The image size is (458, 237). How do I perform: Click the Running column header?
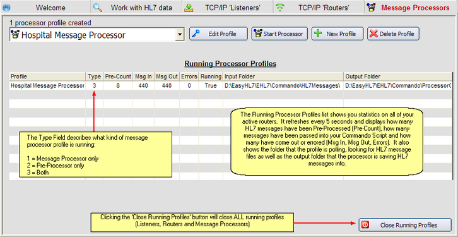pos(211,76)
